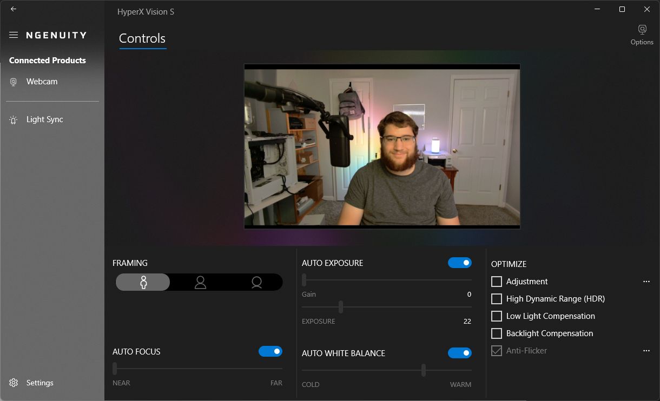Click the back arrow icon
The image size is (660, 401).
pos(14,9)
